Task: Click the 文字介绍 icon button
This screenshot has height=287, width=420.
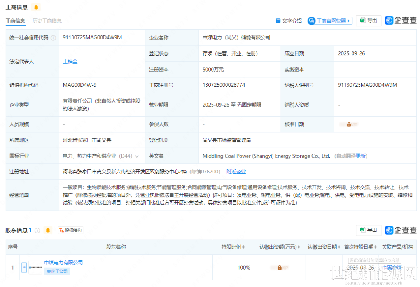Action: point(289,21)
